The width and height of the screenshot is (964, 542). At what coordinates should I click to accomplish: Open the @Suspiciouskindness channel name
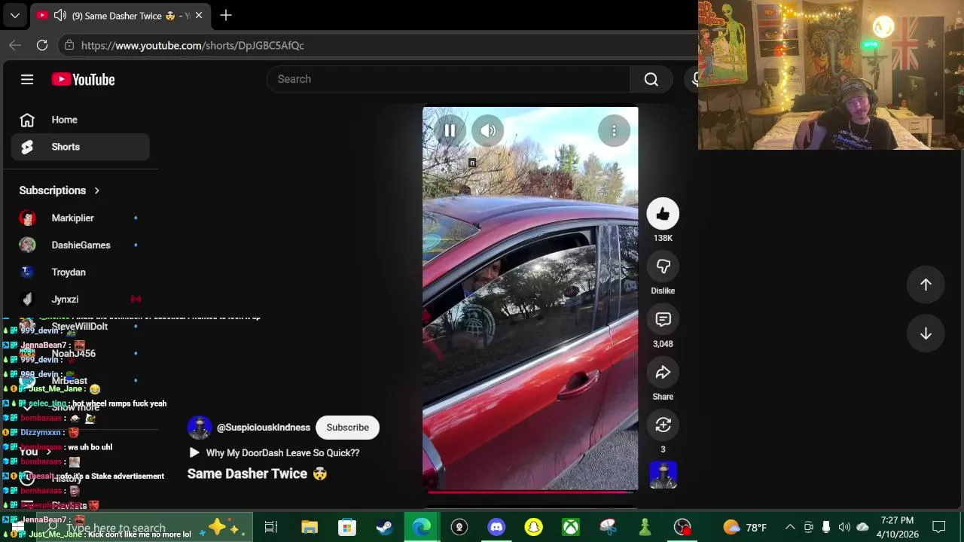coord(263,428)
